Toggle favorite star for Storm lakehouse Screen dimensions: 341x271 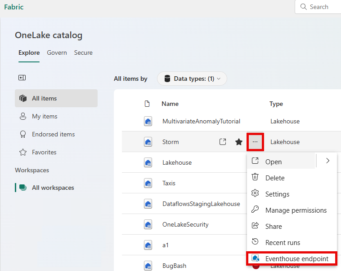pos(239,142)
